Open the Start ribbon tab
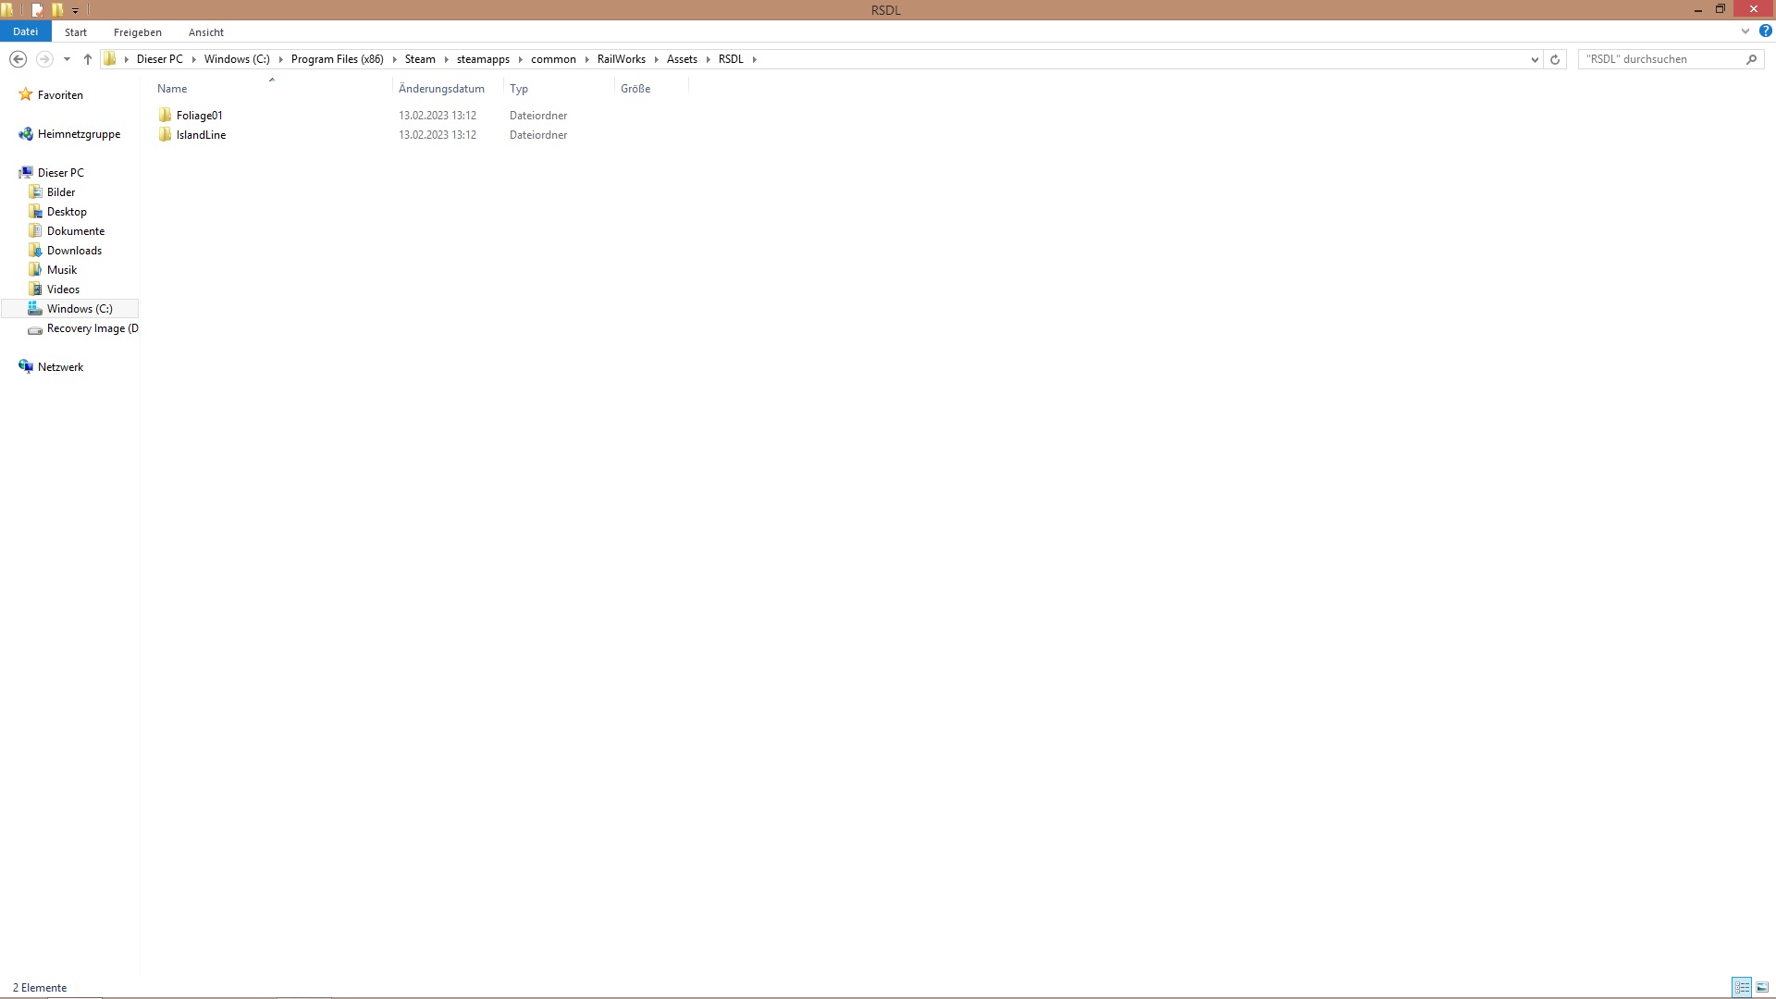 76,31
